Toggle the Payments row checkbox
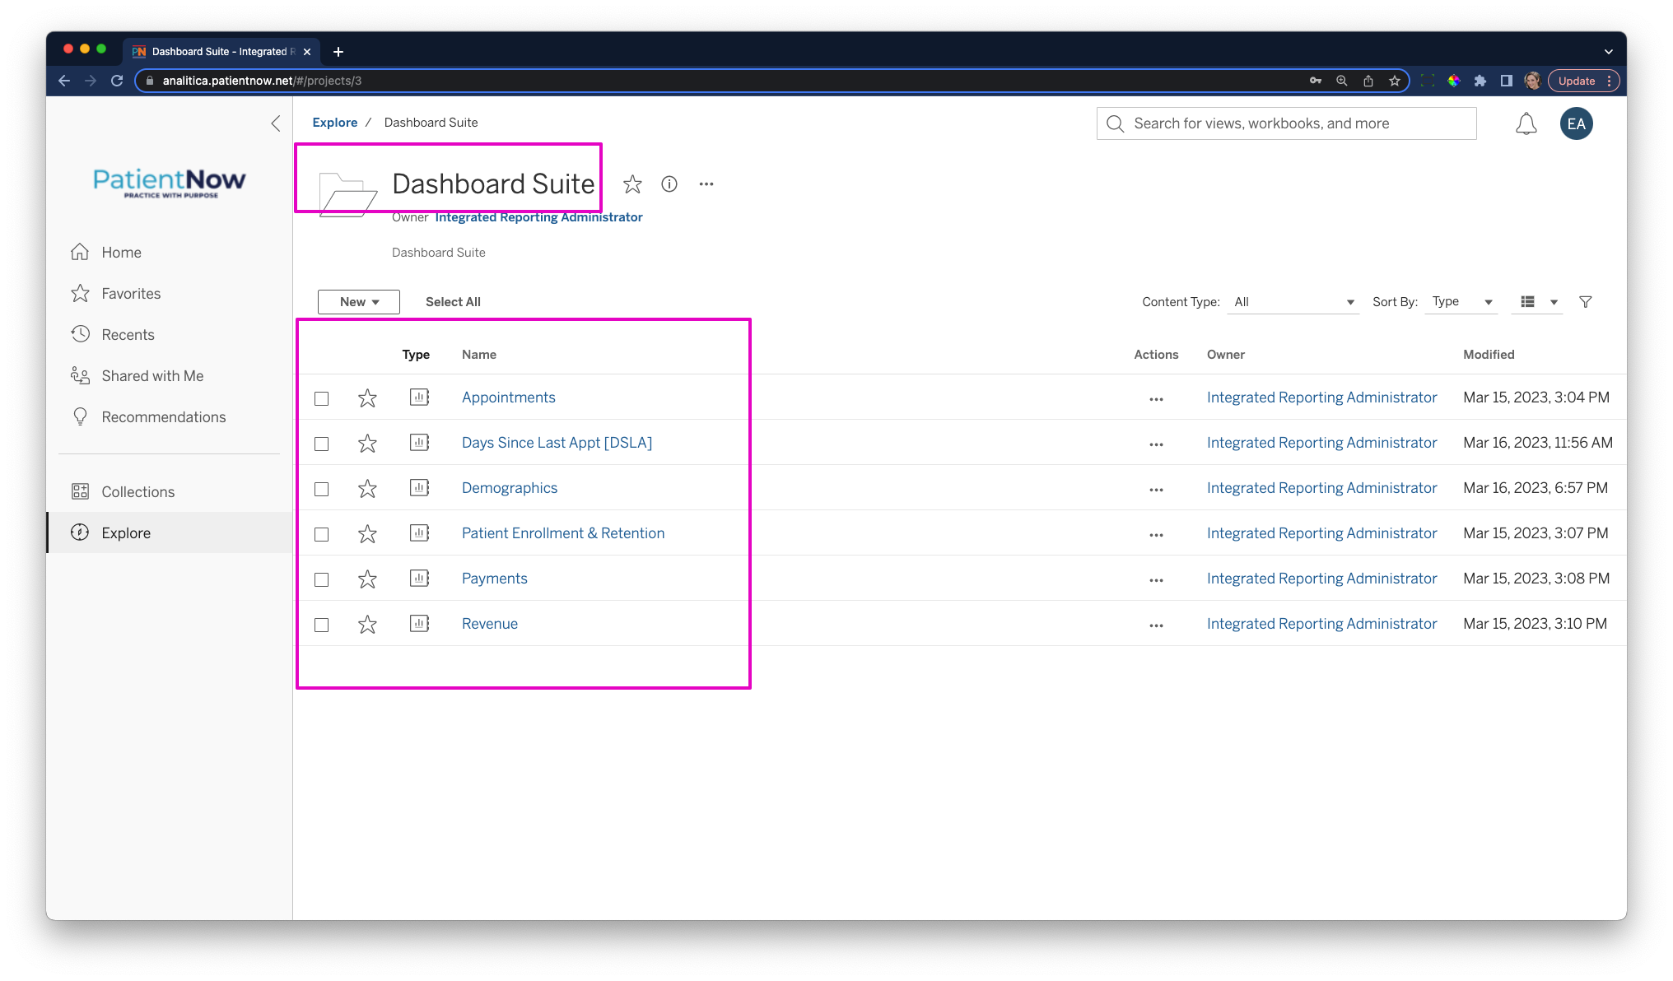Screen dimensions: 1673x981 (321, 578)
